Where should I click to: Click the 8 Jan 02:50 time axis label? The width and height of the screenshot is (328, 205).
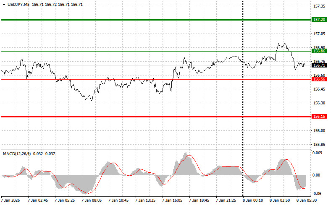[280, 200]
